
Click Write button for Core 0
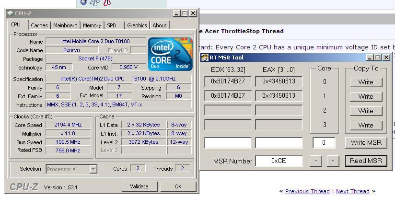(366, 82)
